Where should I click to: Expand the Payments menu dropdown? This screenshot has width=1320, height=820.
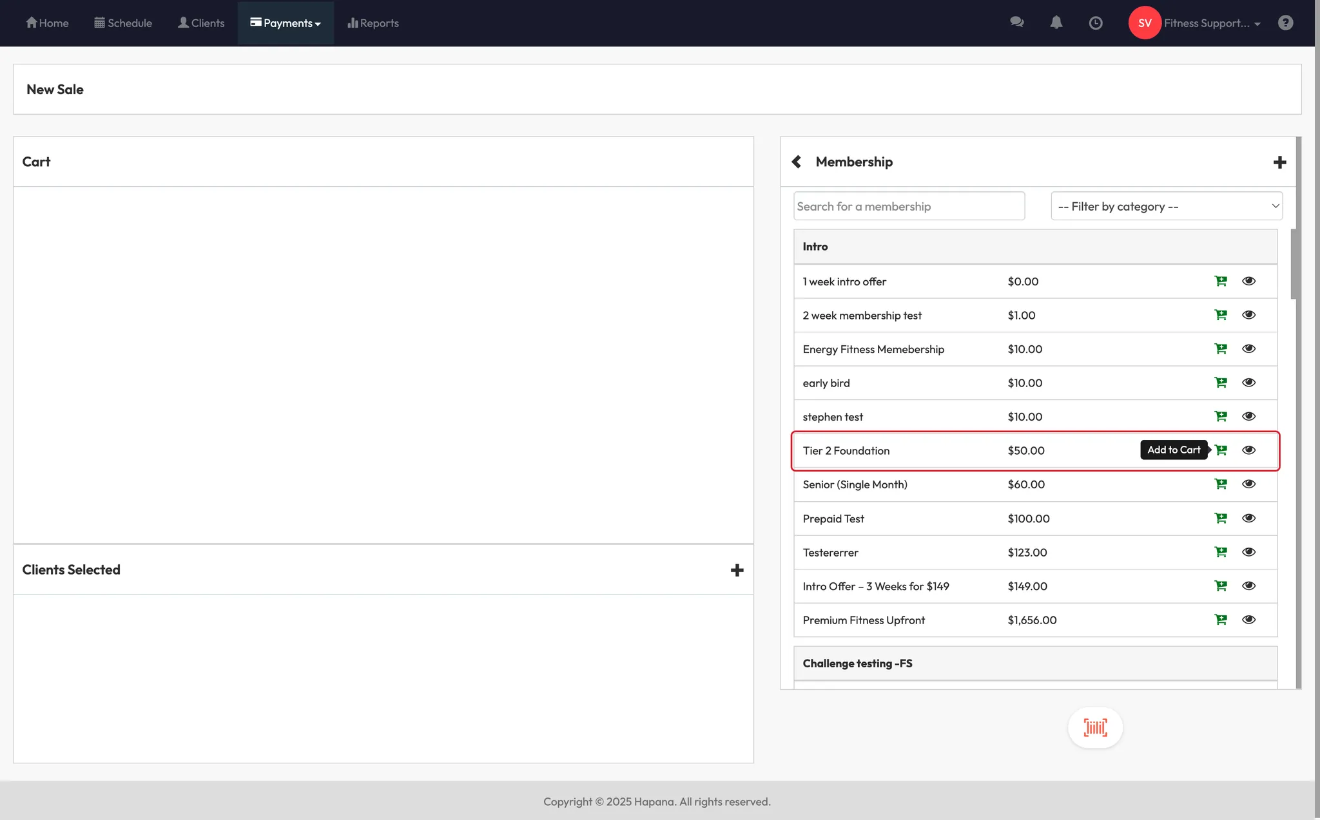tap(286, 23)
